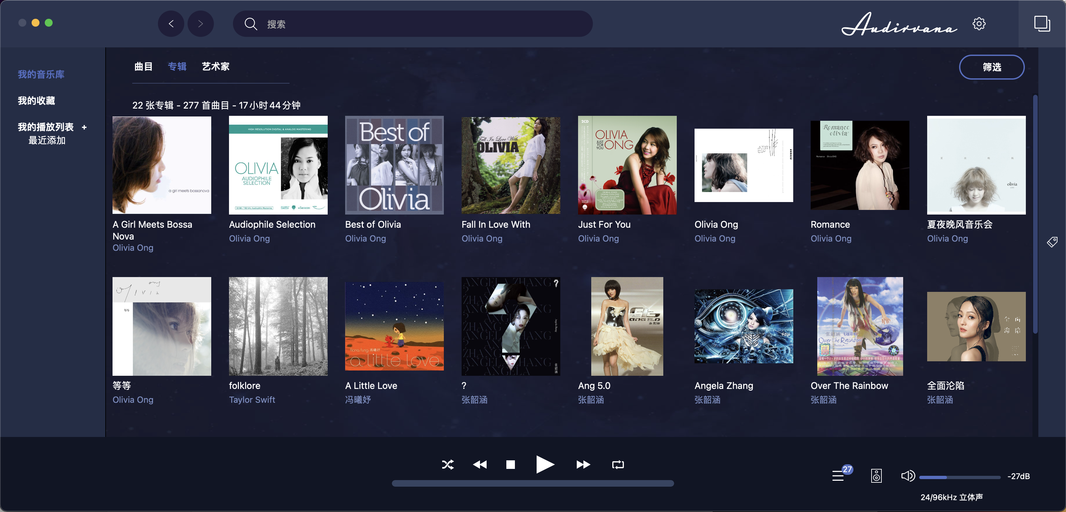Go back to the previous track
1066x512 pixels.
click(480, 464)
